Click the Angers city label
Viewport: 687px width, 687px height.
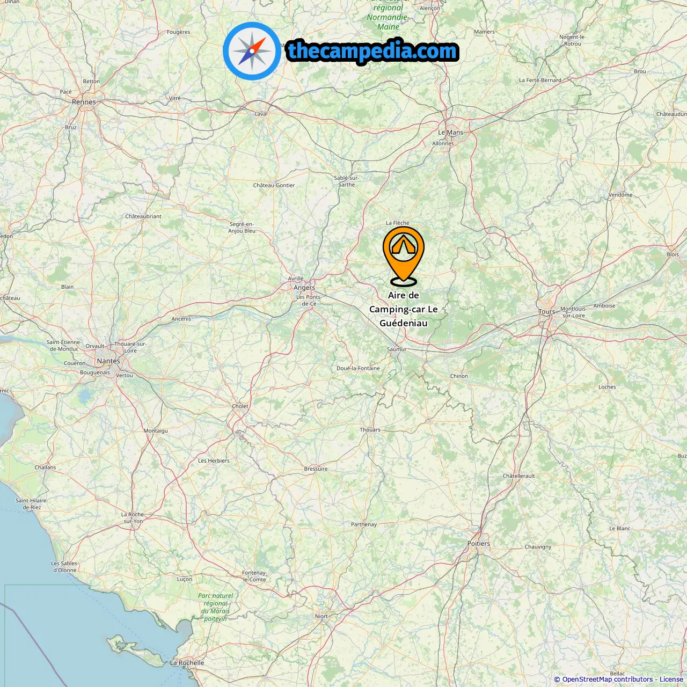304,288
